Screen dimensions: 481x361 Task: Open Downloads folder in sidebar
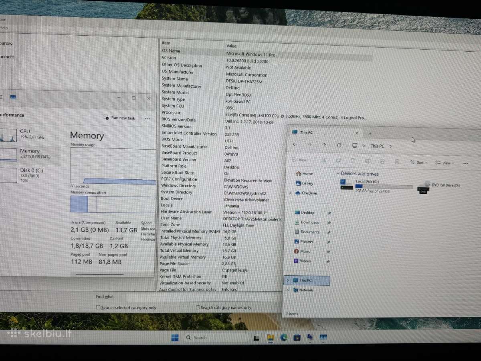pyautogui.click(x=307, y=222)
